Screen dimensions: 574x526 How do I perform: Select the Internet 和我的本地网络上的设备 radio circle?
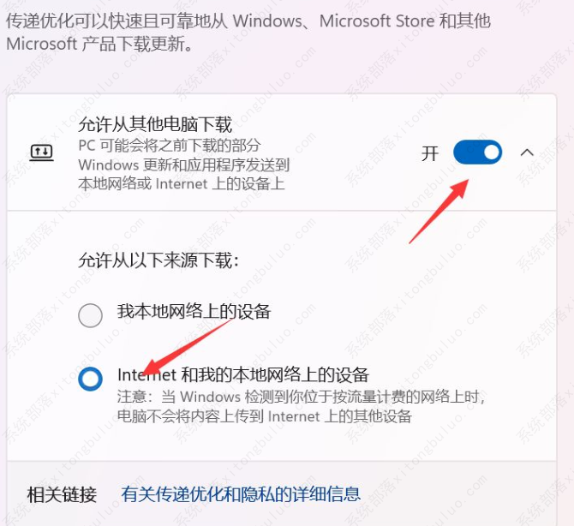(90, 379)
